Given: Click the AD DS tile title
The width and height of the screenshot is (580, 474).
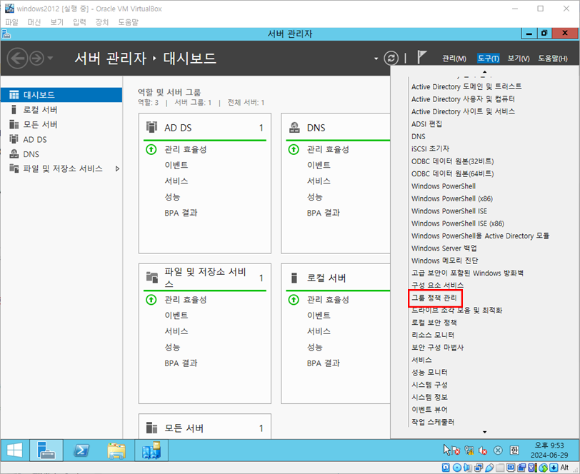Looking at the screenshot, I should 178,128.
